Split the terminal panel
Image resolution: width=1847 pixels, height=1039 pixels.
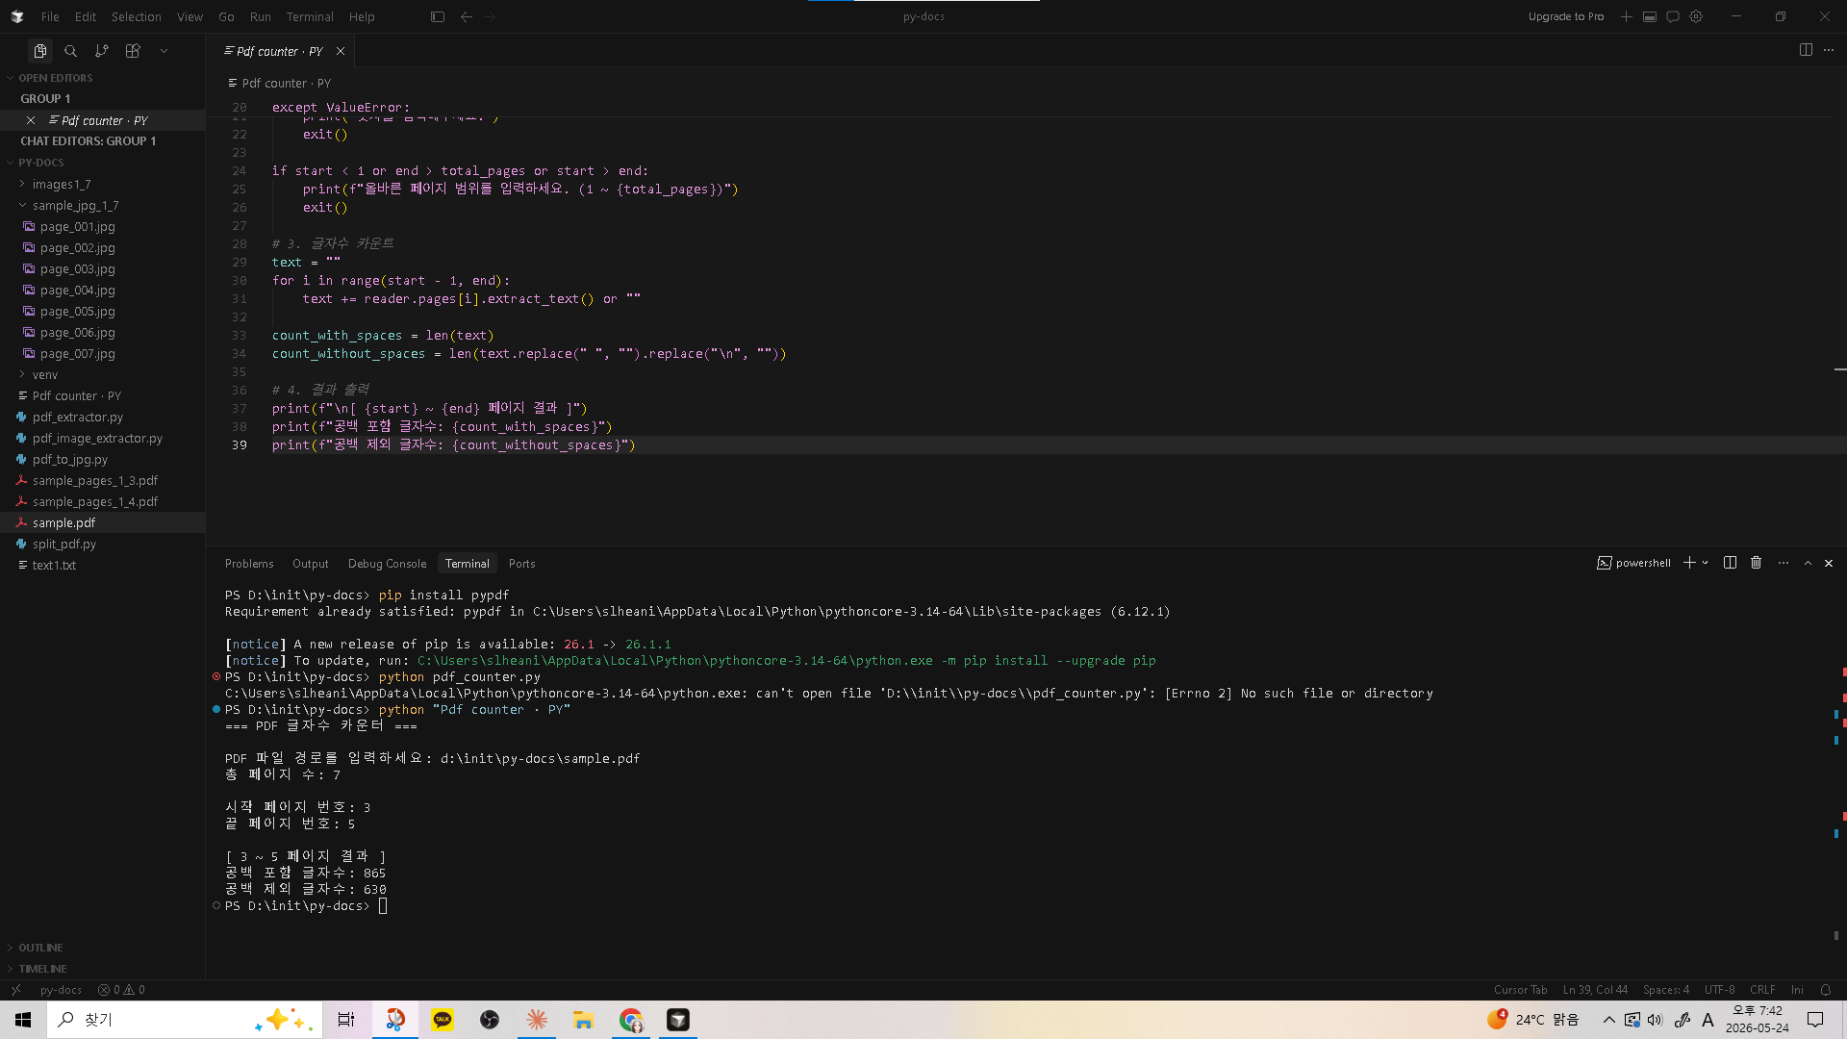tap(1730, 563)
